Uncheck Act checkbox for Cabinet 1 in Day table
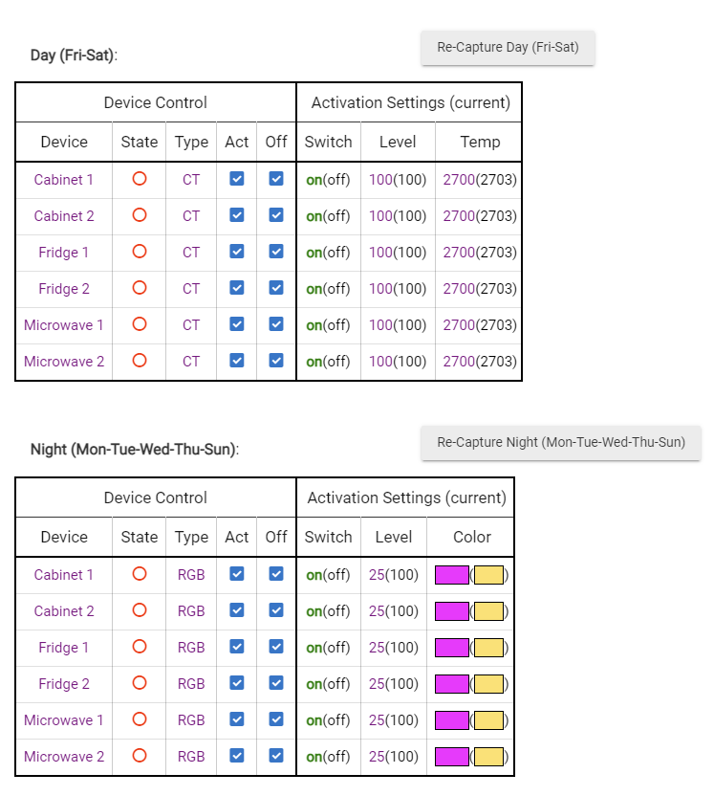The image size is (714, 796). [237, 179]
